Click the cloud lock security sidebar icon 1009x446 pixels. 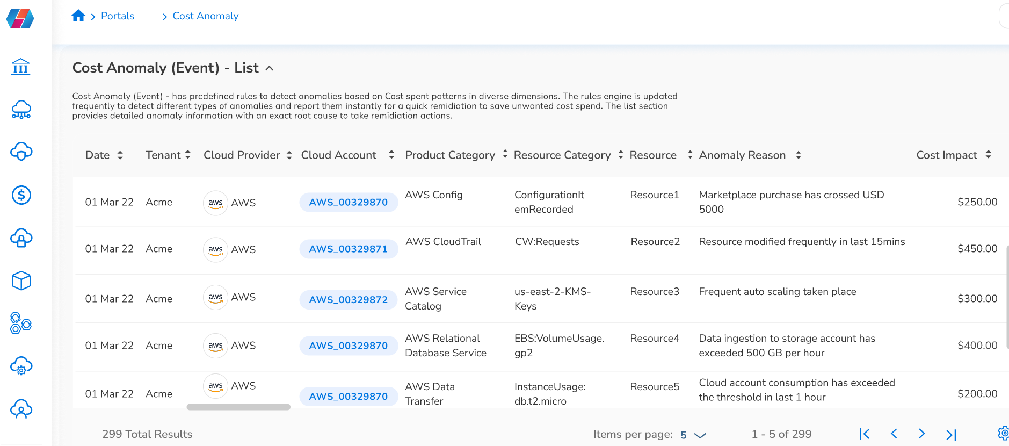[x=21, y=238]
